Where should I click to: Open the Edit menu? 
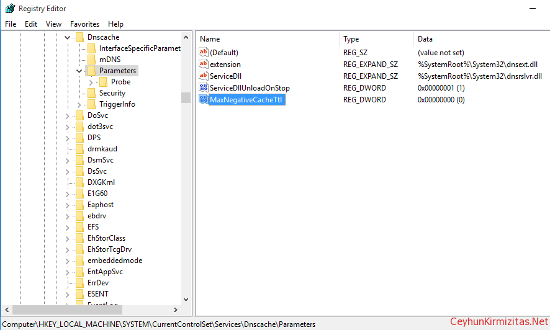coord(31,24)
